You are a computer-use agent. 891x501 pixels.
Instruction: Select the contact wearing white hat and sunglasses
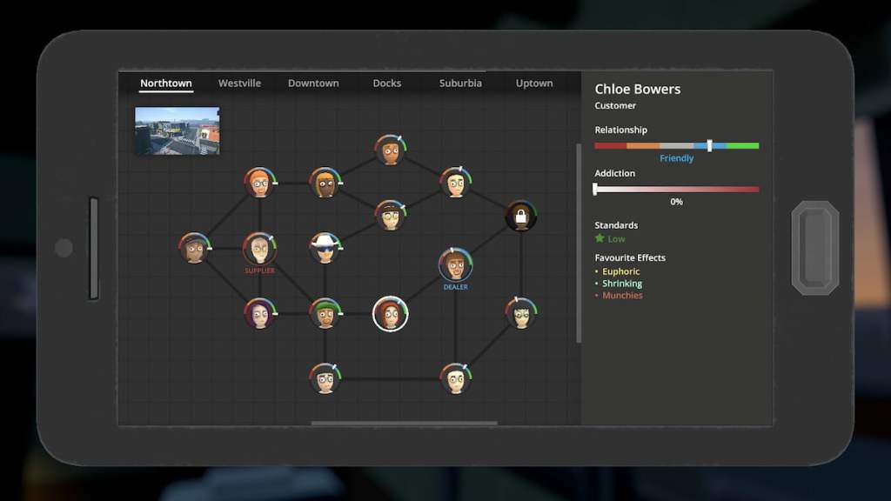coord(325,248)
